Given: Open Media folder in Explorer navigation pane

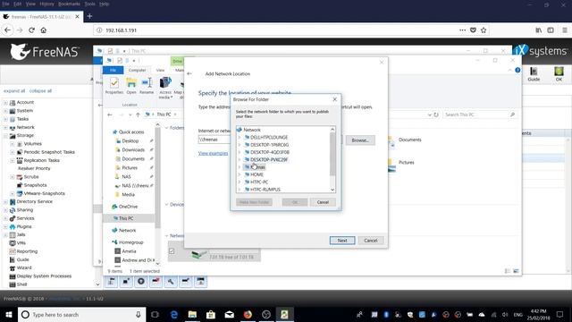Looking at the screenshot, I should coord(128,195).
